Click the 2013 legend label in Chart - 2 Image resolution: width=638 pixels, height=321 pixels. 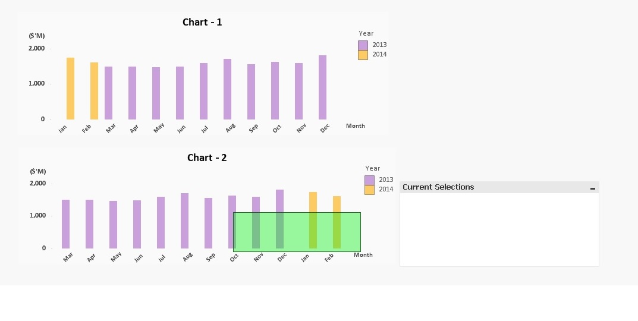tap(386, 180)
